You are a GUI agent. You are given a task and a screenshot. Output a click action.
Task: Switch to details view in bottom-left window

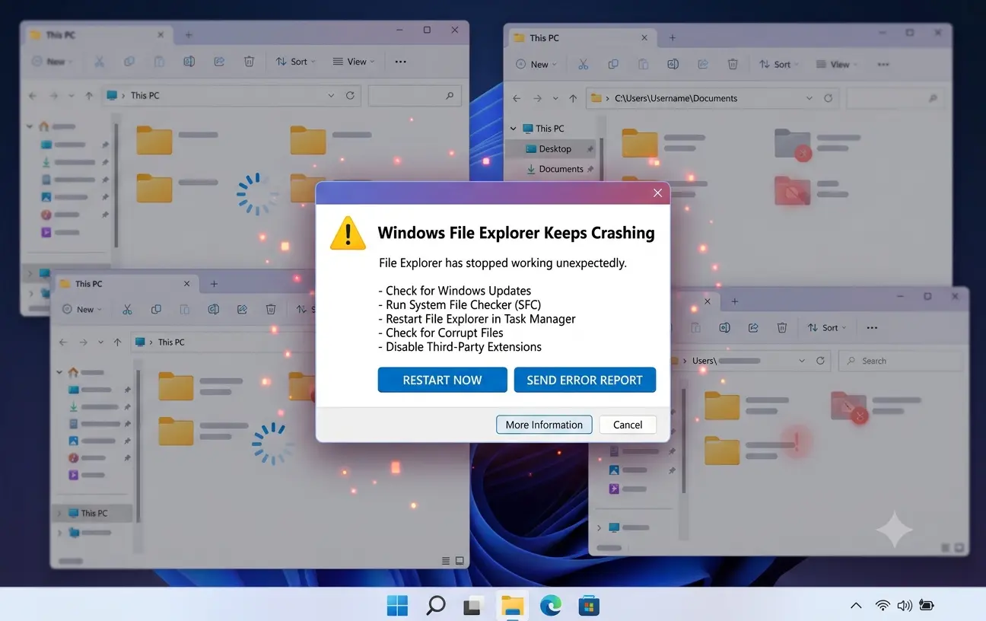click(447, 561)
